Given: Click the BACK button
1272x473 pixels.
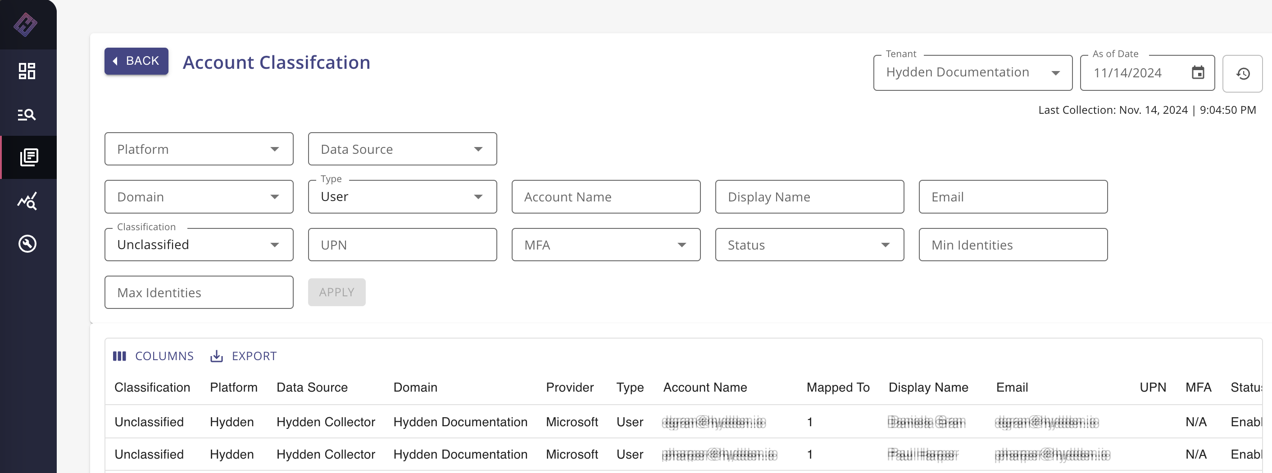Looking at the screenshot, I should (x=136, y=61).
